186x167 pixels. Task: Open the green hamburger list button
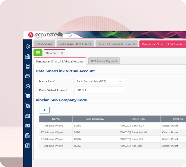pyautogui.click(x=38, y=53)
